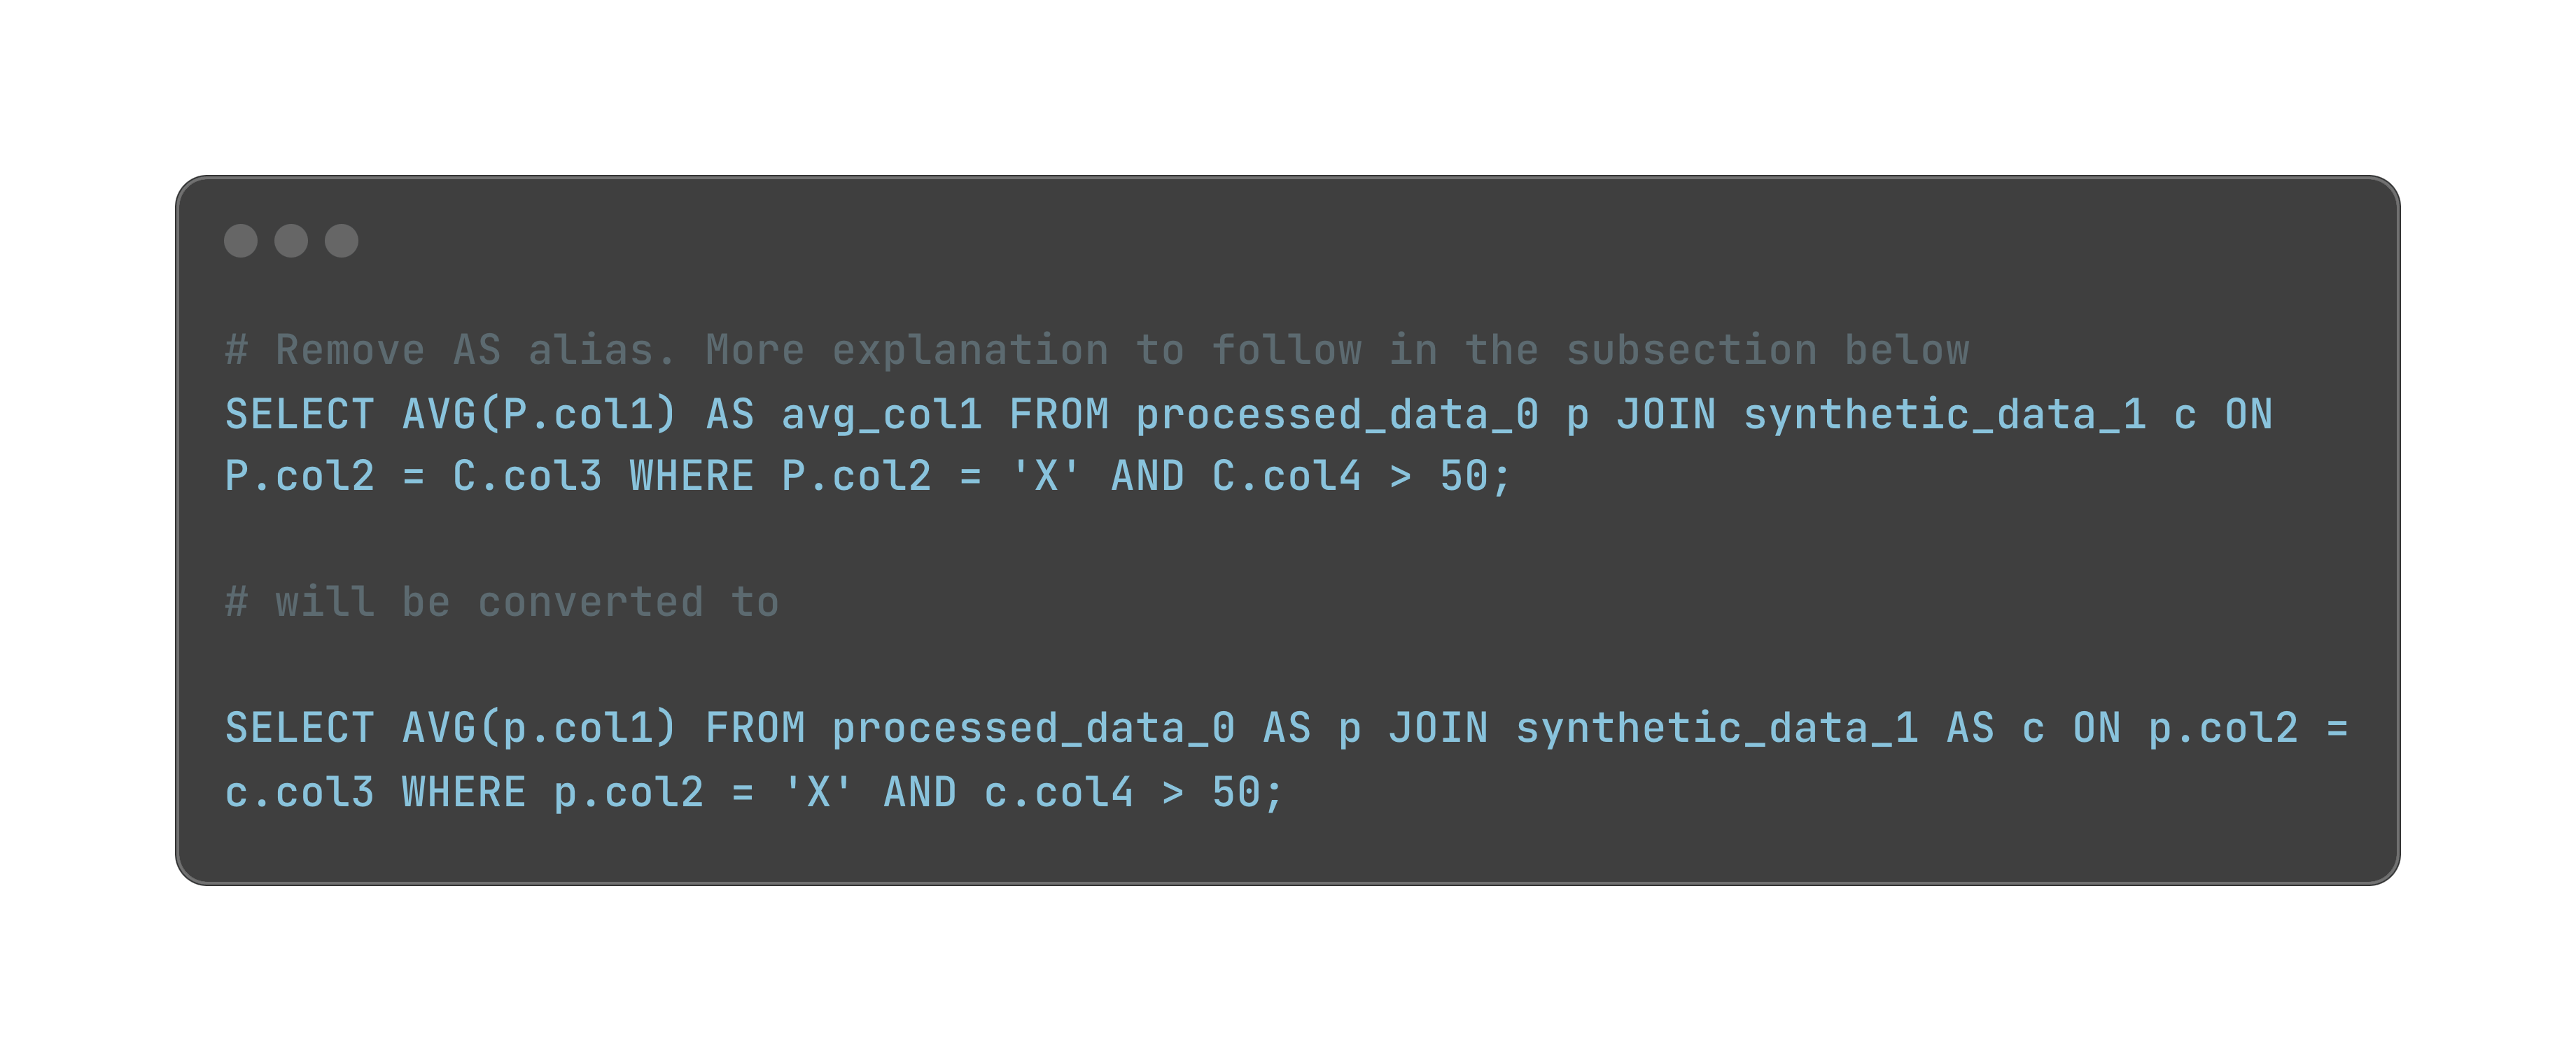Click 'avg_col1' alias in the first query
This screenshot has height=1061, width=2576.
point(882,415)
